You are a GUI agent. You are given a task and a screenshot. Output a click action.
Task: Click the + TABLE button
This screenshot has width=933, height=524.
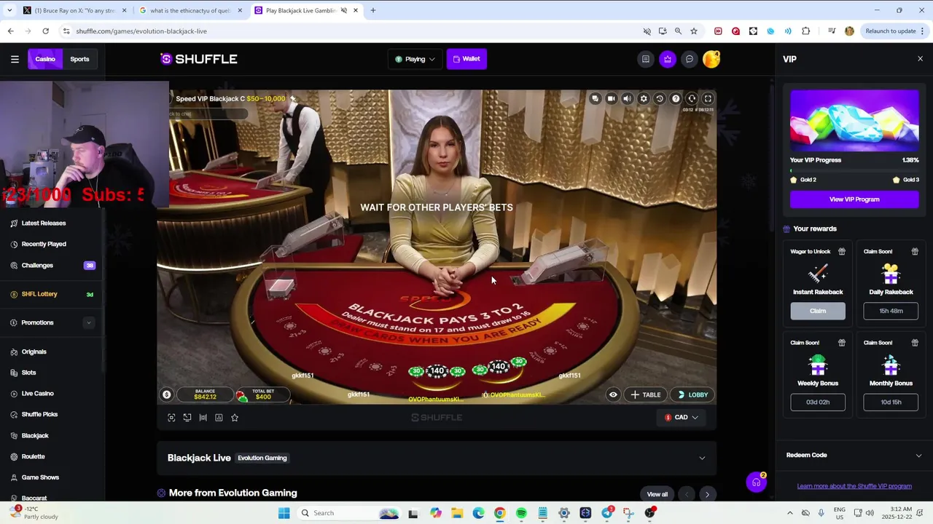pos(646,394)
